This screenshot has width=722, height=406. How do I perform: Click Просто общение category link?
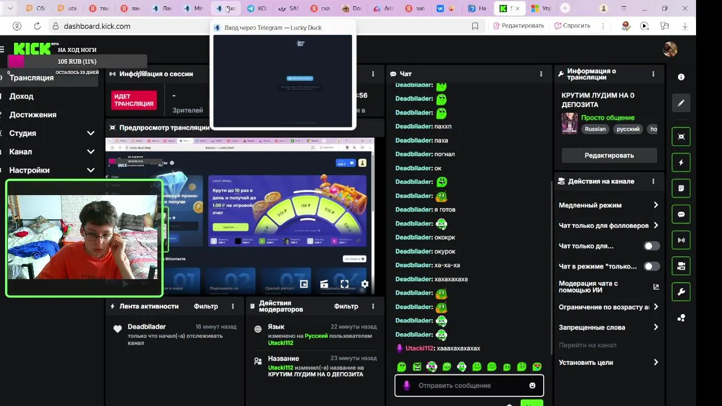[x=607, y=118]
